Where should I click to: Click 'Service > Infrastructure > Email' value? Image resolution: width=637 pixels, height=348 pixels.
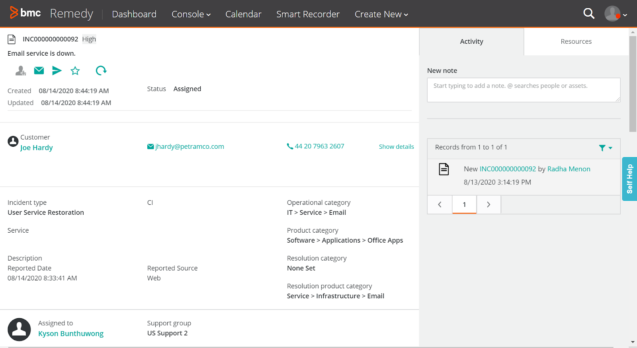coord(336,296)
